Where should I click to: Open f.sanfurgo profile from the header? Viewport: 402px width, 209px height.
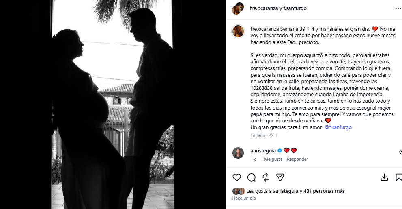click(295, 8)
